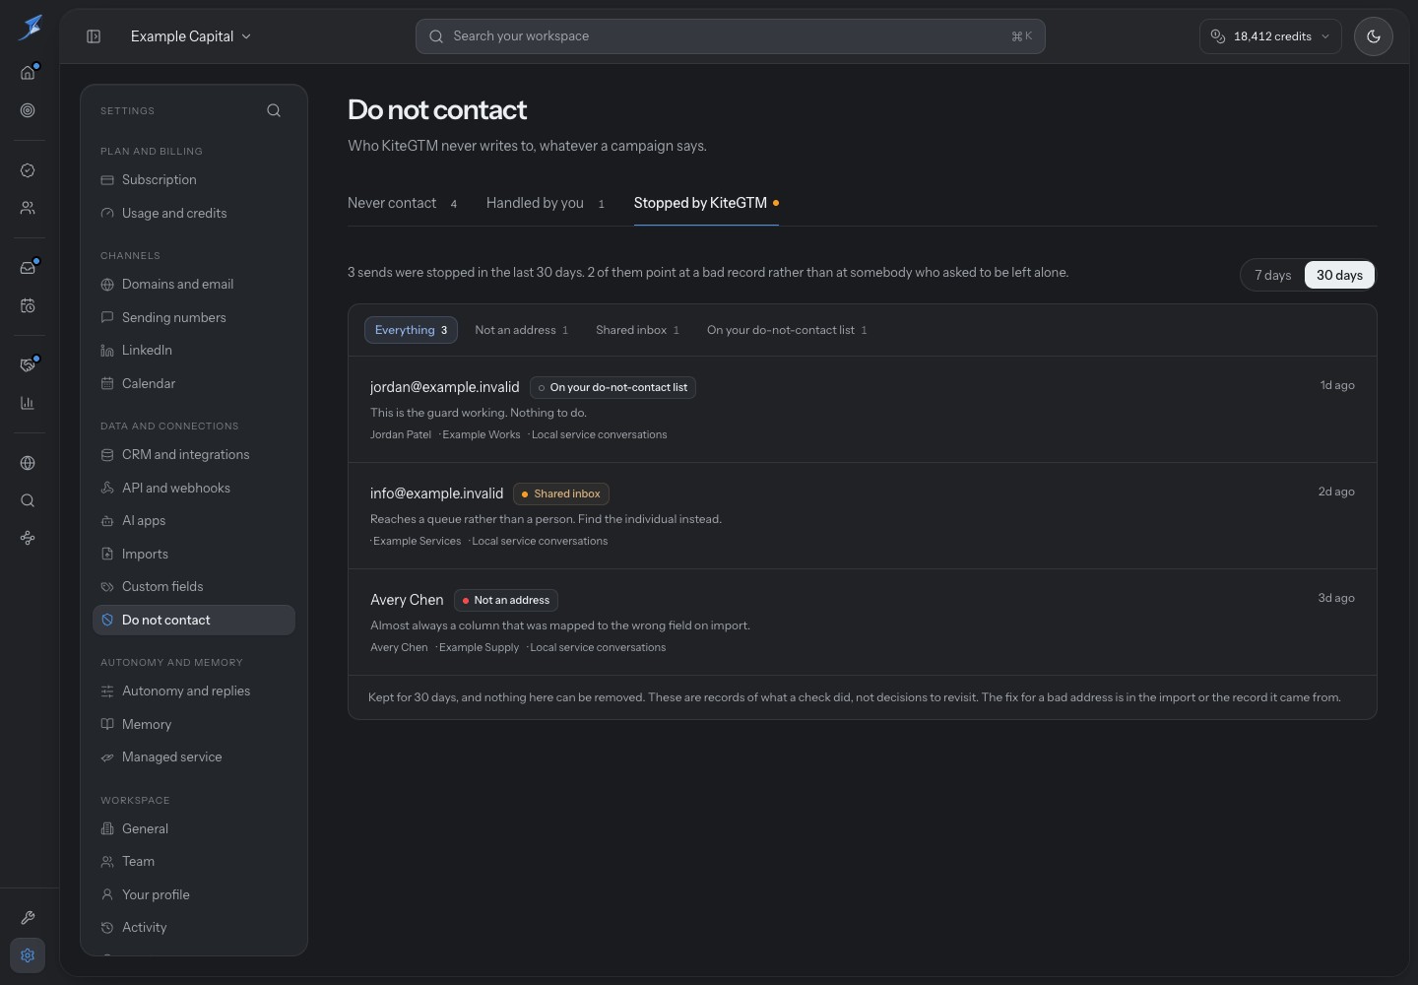Filter by On your do-not-contact list
Image resolution: width=1418 pixels, height=985 pixels.
tap(787, 330)
